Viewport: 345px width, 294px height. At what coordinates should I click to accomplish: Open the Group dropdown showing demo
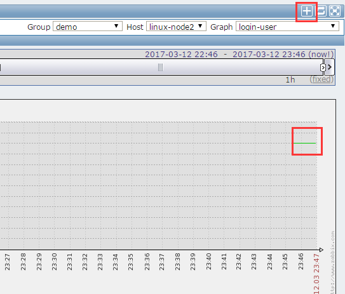88,27
